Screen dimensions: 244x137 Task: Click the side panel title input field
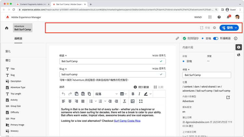[207, 75]
